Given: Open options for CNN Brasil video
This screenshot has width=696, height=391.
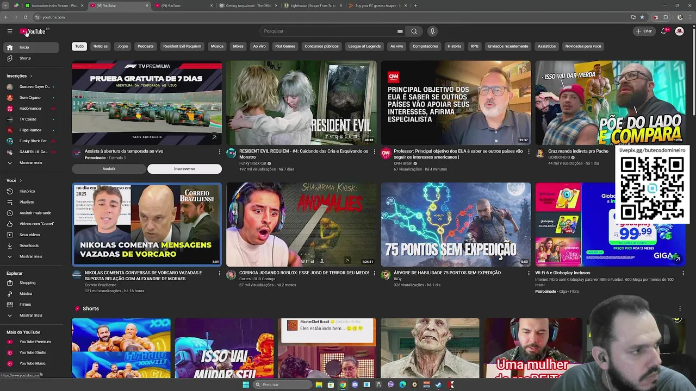Looking at the screenshot, I should click(529, 152).
